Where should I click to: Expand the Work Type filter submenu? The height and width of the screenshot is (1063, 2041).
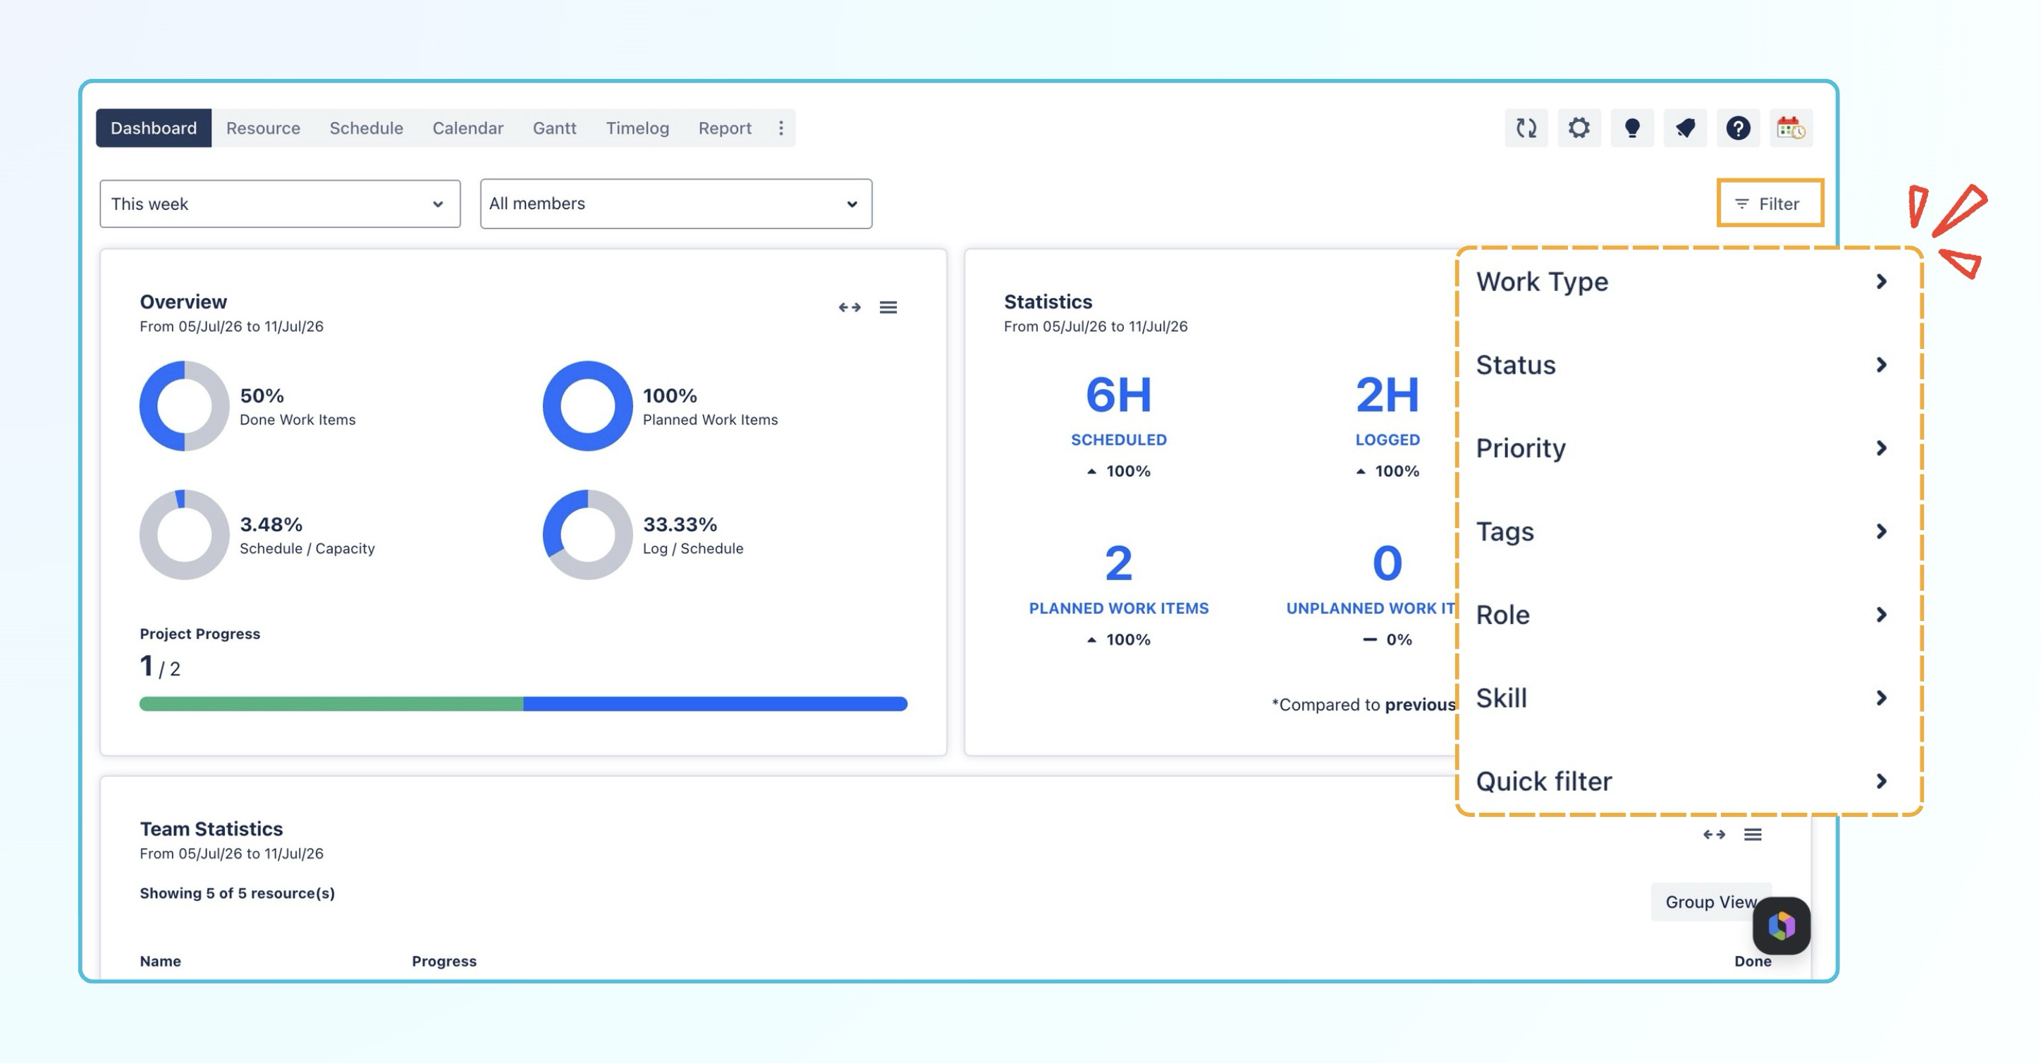[1682, 282]
